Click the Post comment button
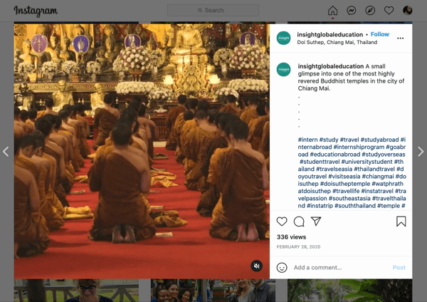 click(399, 267)
